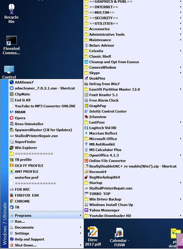Open the EaseUS Partition Master 12.0 folder
This screenshot has width=183, height=249.
[133, 89]
